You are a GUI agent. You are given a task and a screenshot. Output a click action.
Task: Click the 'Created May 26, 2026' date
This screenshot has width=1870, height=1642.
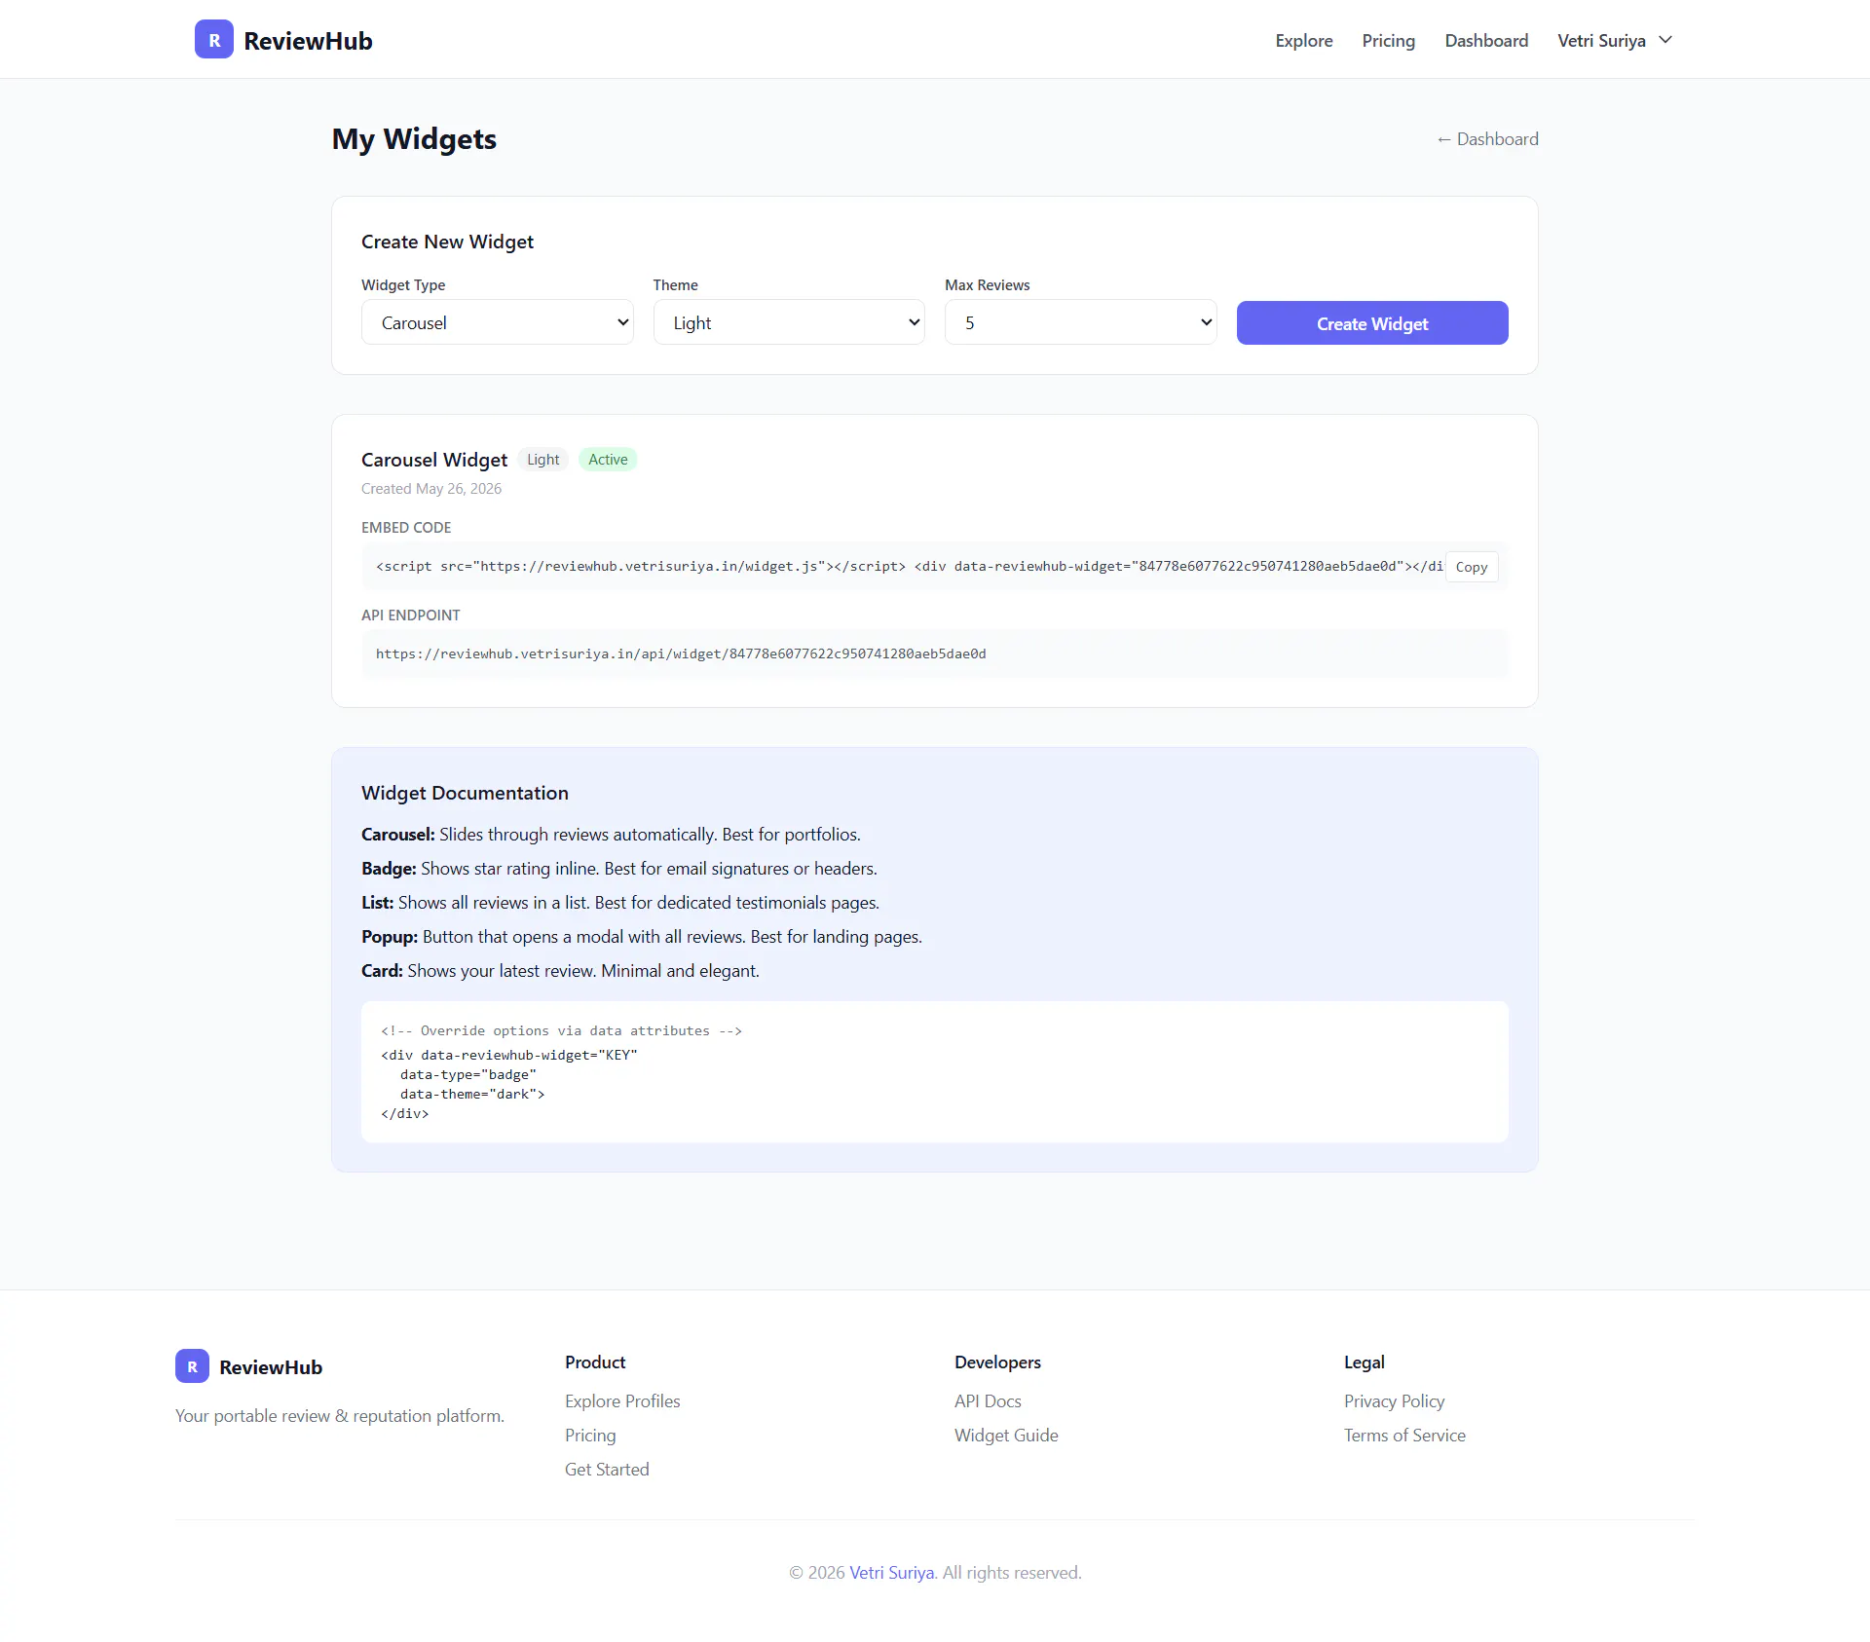431,489
